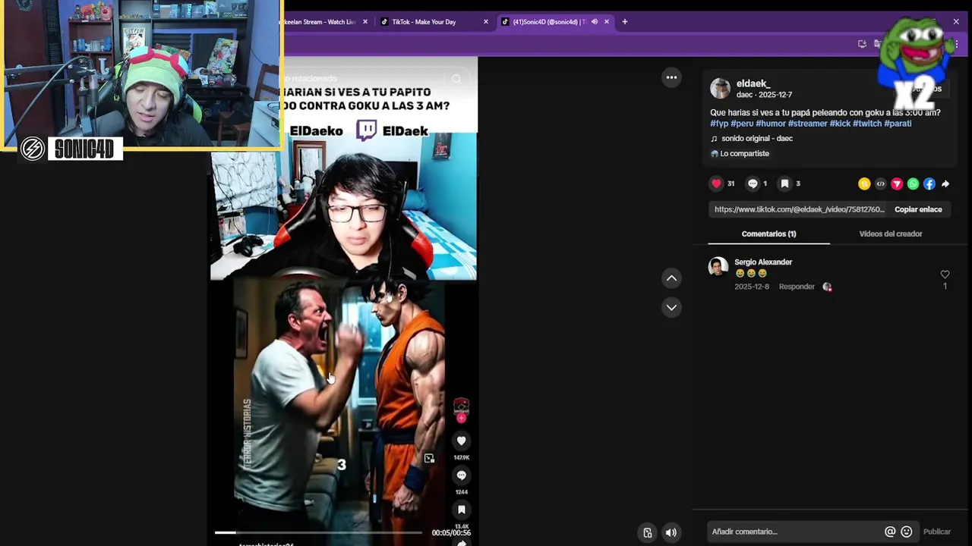The image size is (972, 546).
Task: Switch to Vídeos del creador tab
Action: [x=891, y=234]
